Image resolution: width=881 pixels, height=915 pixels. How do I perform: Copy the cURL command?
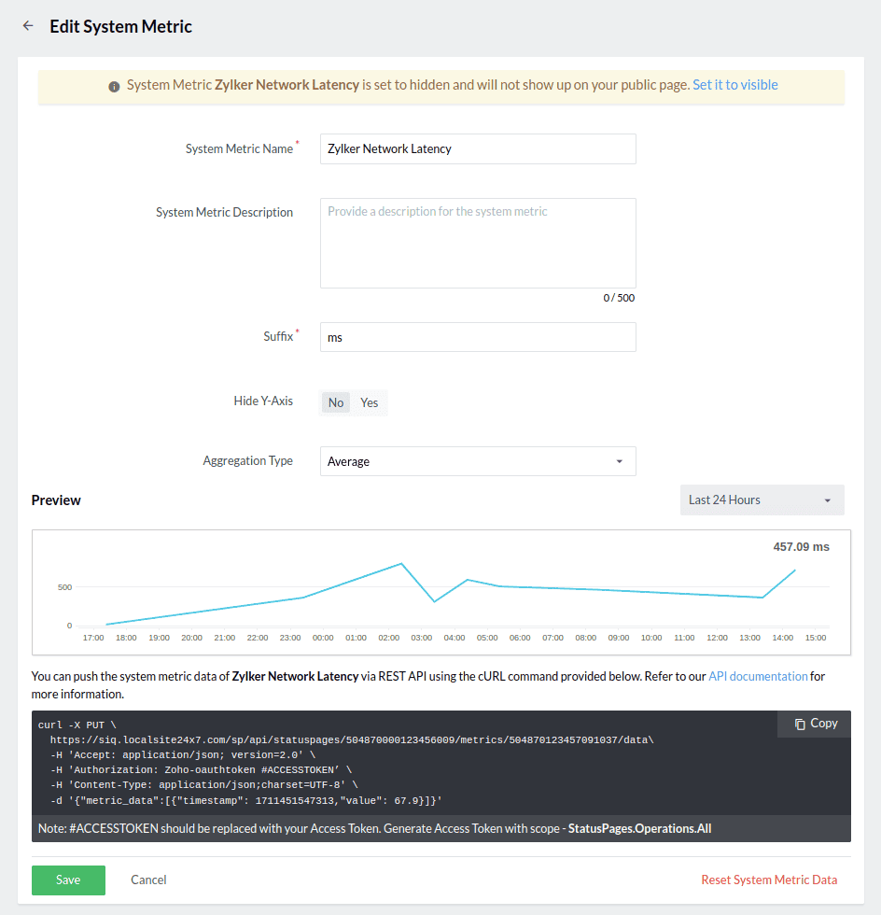click(815, 724)
